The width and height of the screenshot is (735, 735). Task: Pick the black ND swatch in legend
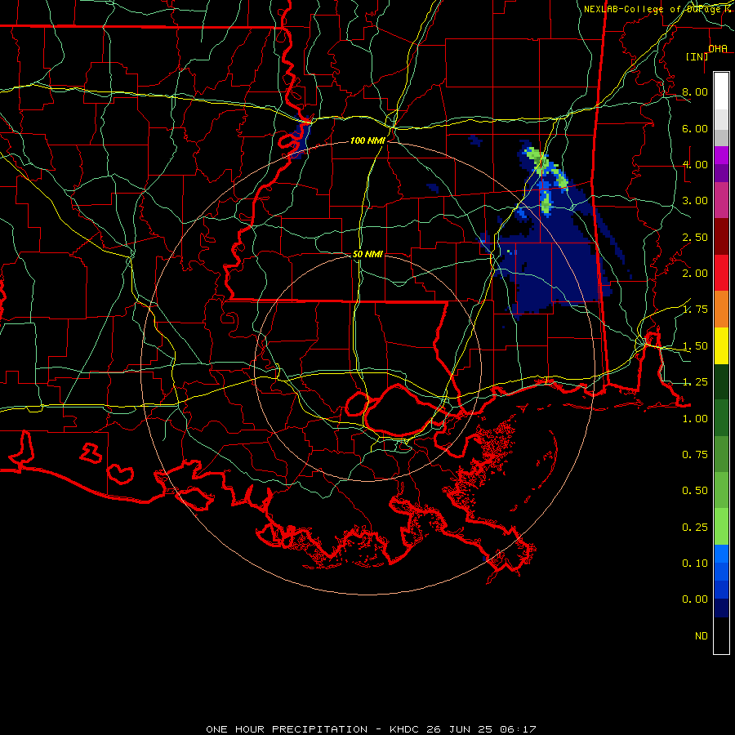(721, 635)
